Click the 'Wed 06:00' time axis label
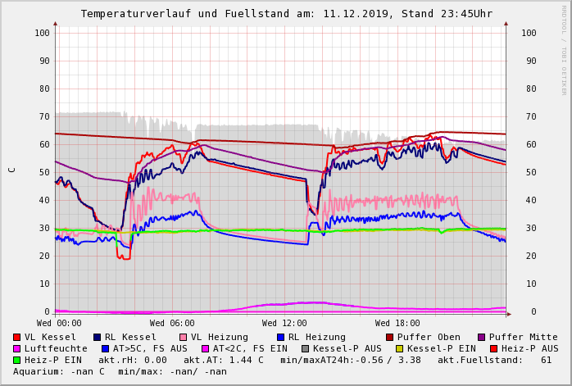Image resolution: width=572 pixels, height=386 pixels. pos(170,323)
